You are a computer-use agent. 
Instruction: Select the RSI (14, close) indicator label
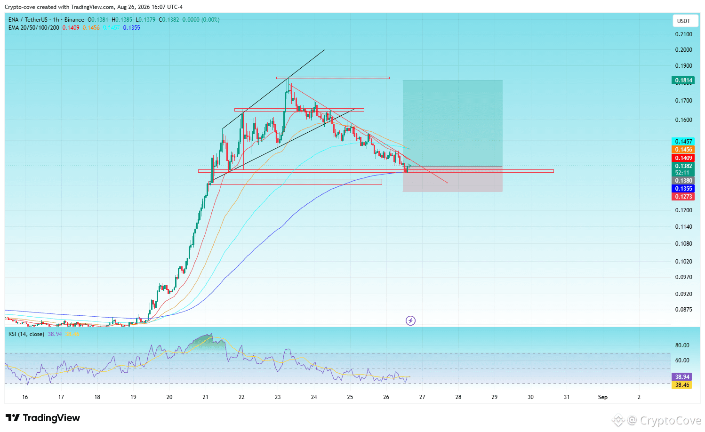point(26,334)
